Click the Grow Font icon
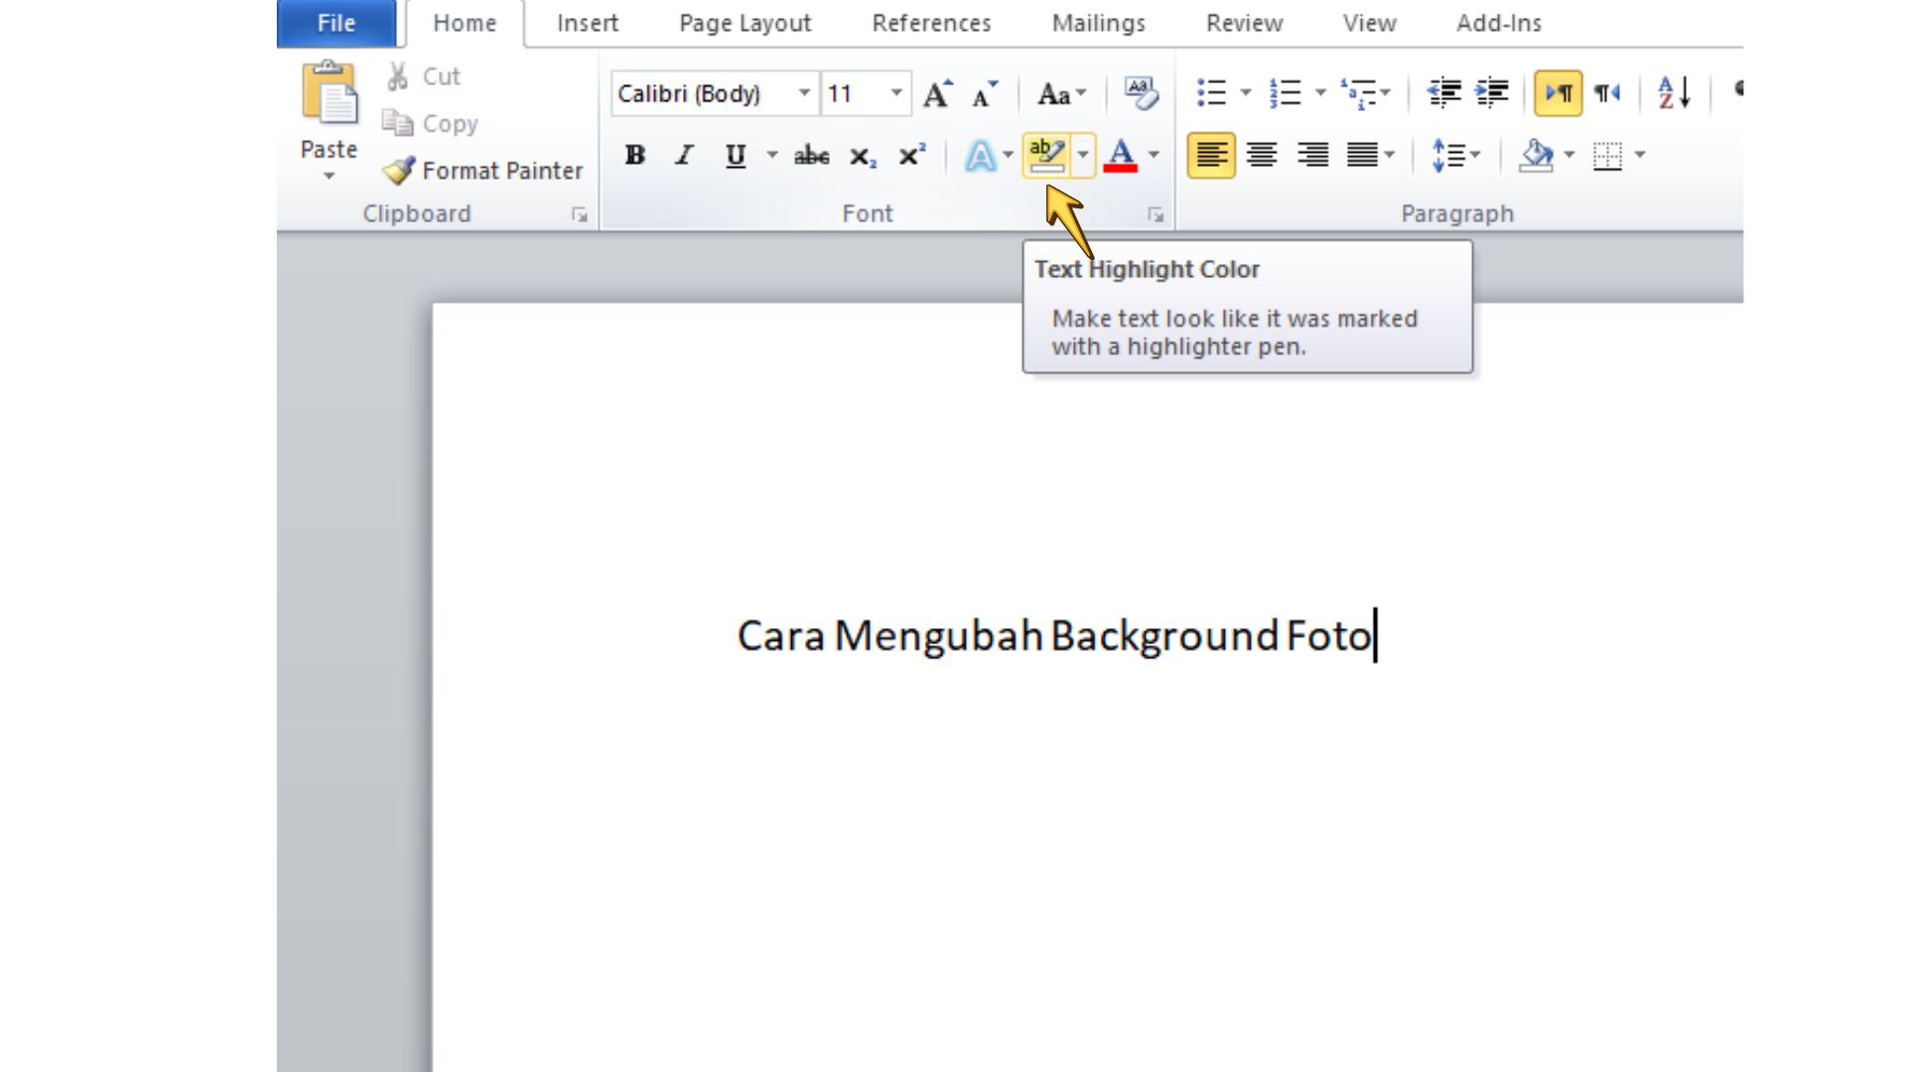This screenshot has height=1072, width=1906. (x=937, y=94)
